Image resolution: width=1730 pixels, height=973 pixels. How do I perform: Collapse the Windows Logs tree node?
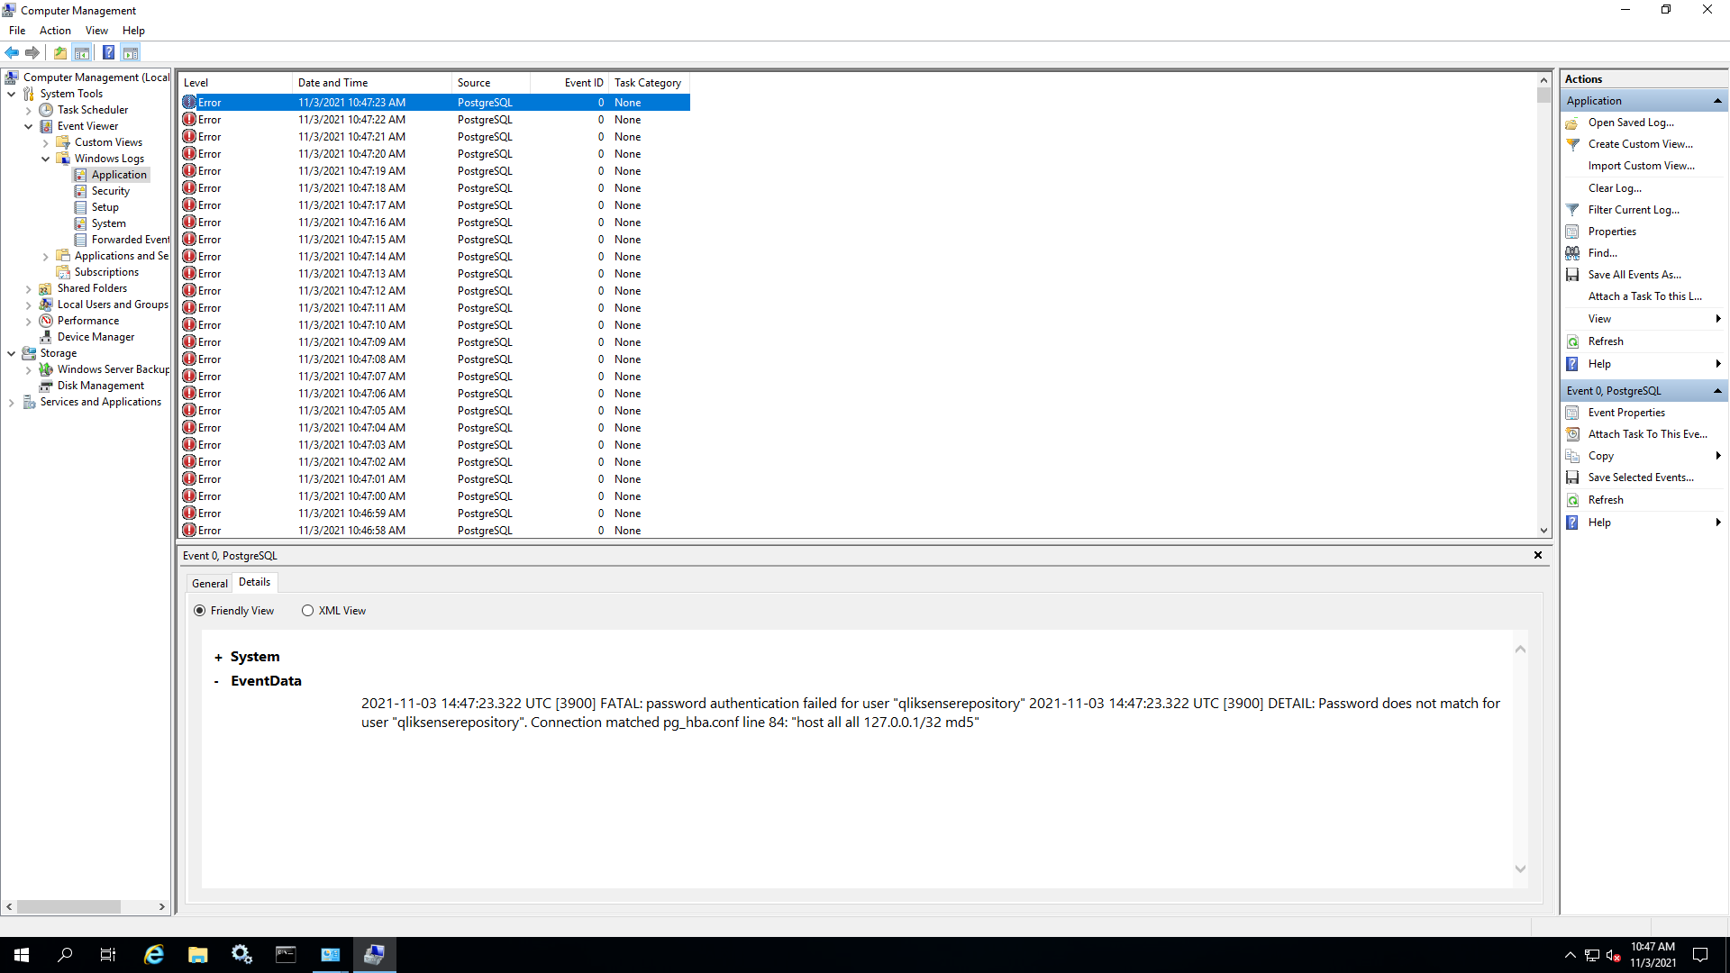pyautogui.click(x=46, y=159)
